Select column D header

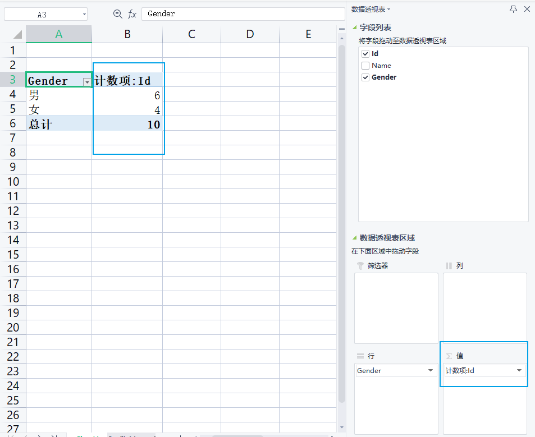250,34
